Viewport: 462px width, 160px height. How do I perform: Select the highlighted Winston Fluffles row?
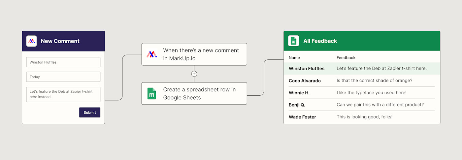(x=362, y=69)
